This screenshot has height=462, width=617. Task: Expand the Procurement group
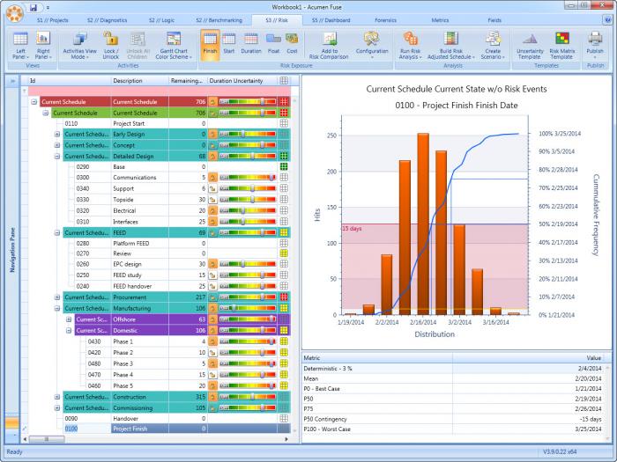tap(57, 297)
